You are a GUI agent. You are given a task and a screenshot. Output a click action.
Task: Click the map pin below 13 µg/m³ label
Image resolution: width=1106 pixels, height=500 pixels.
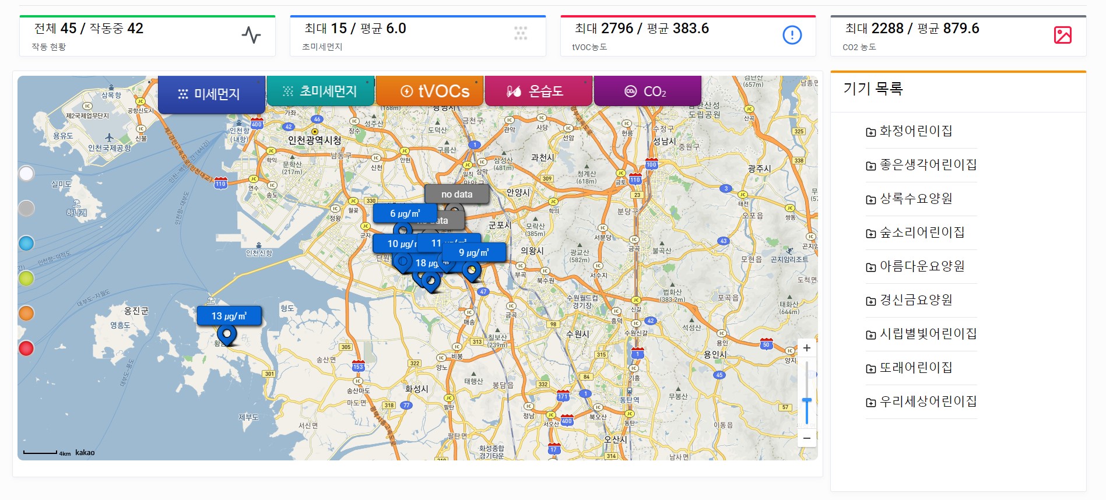click(x=227, y=335)
